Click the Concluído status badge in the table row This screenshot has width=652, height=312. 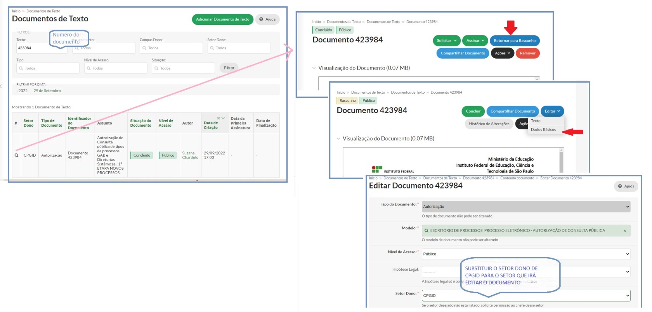[142, 155]
